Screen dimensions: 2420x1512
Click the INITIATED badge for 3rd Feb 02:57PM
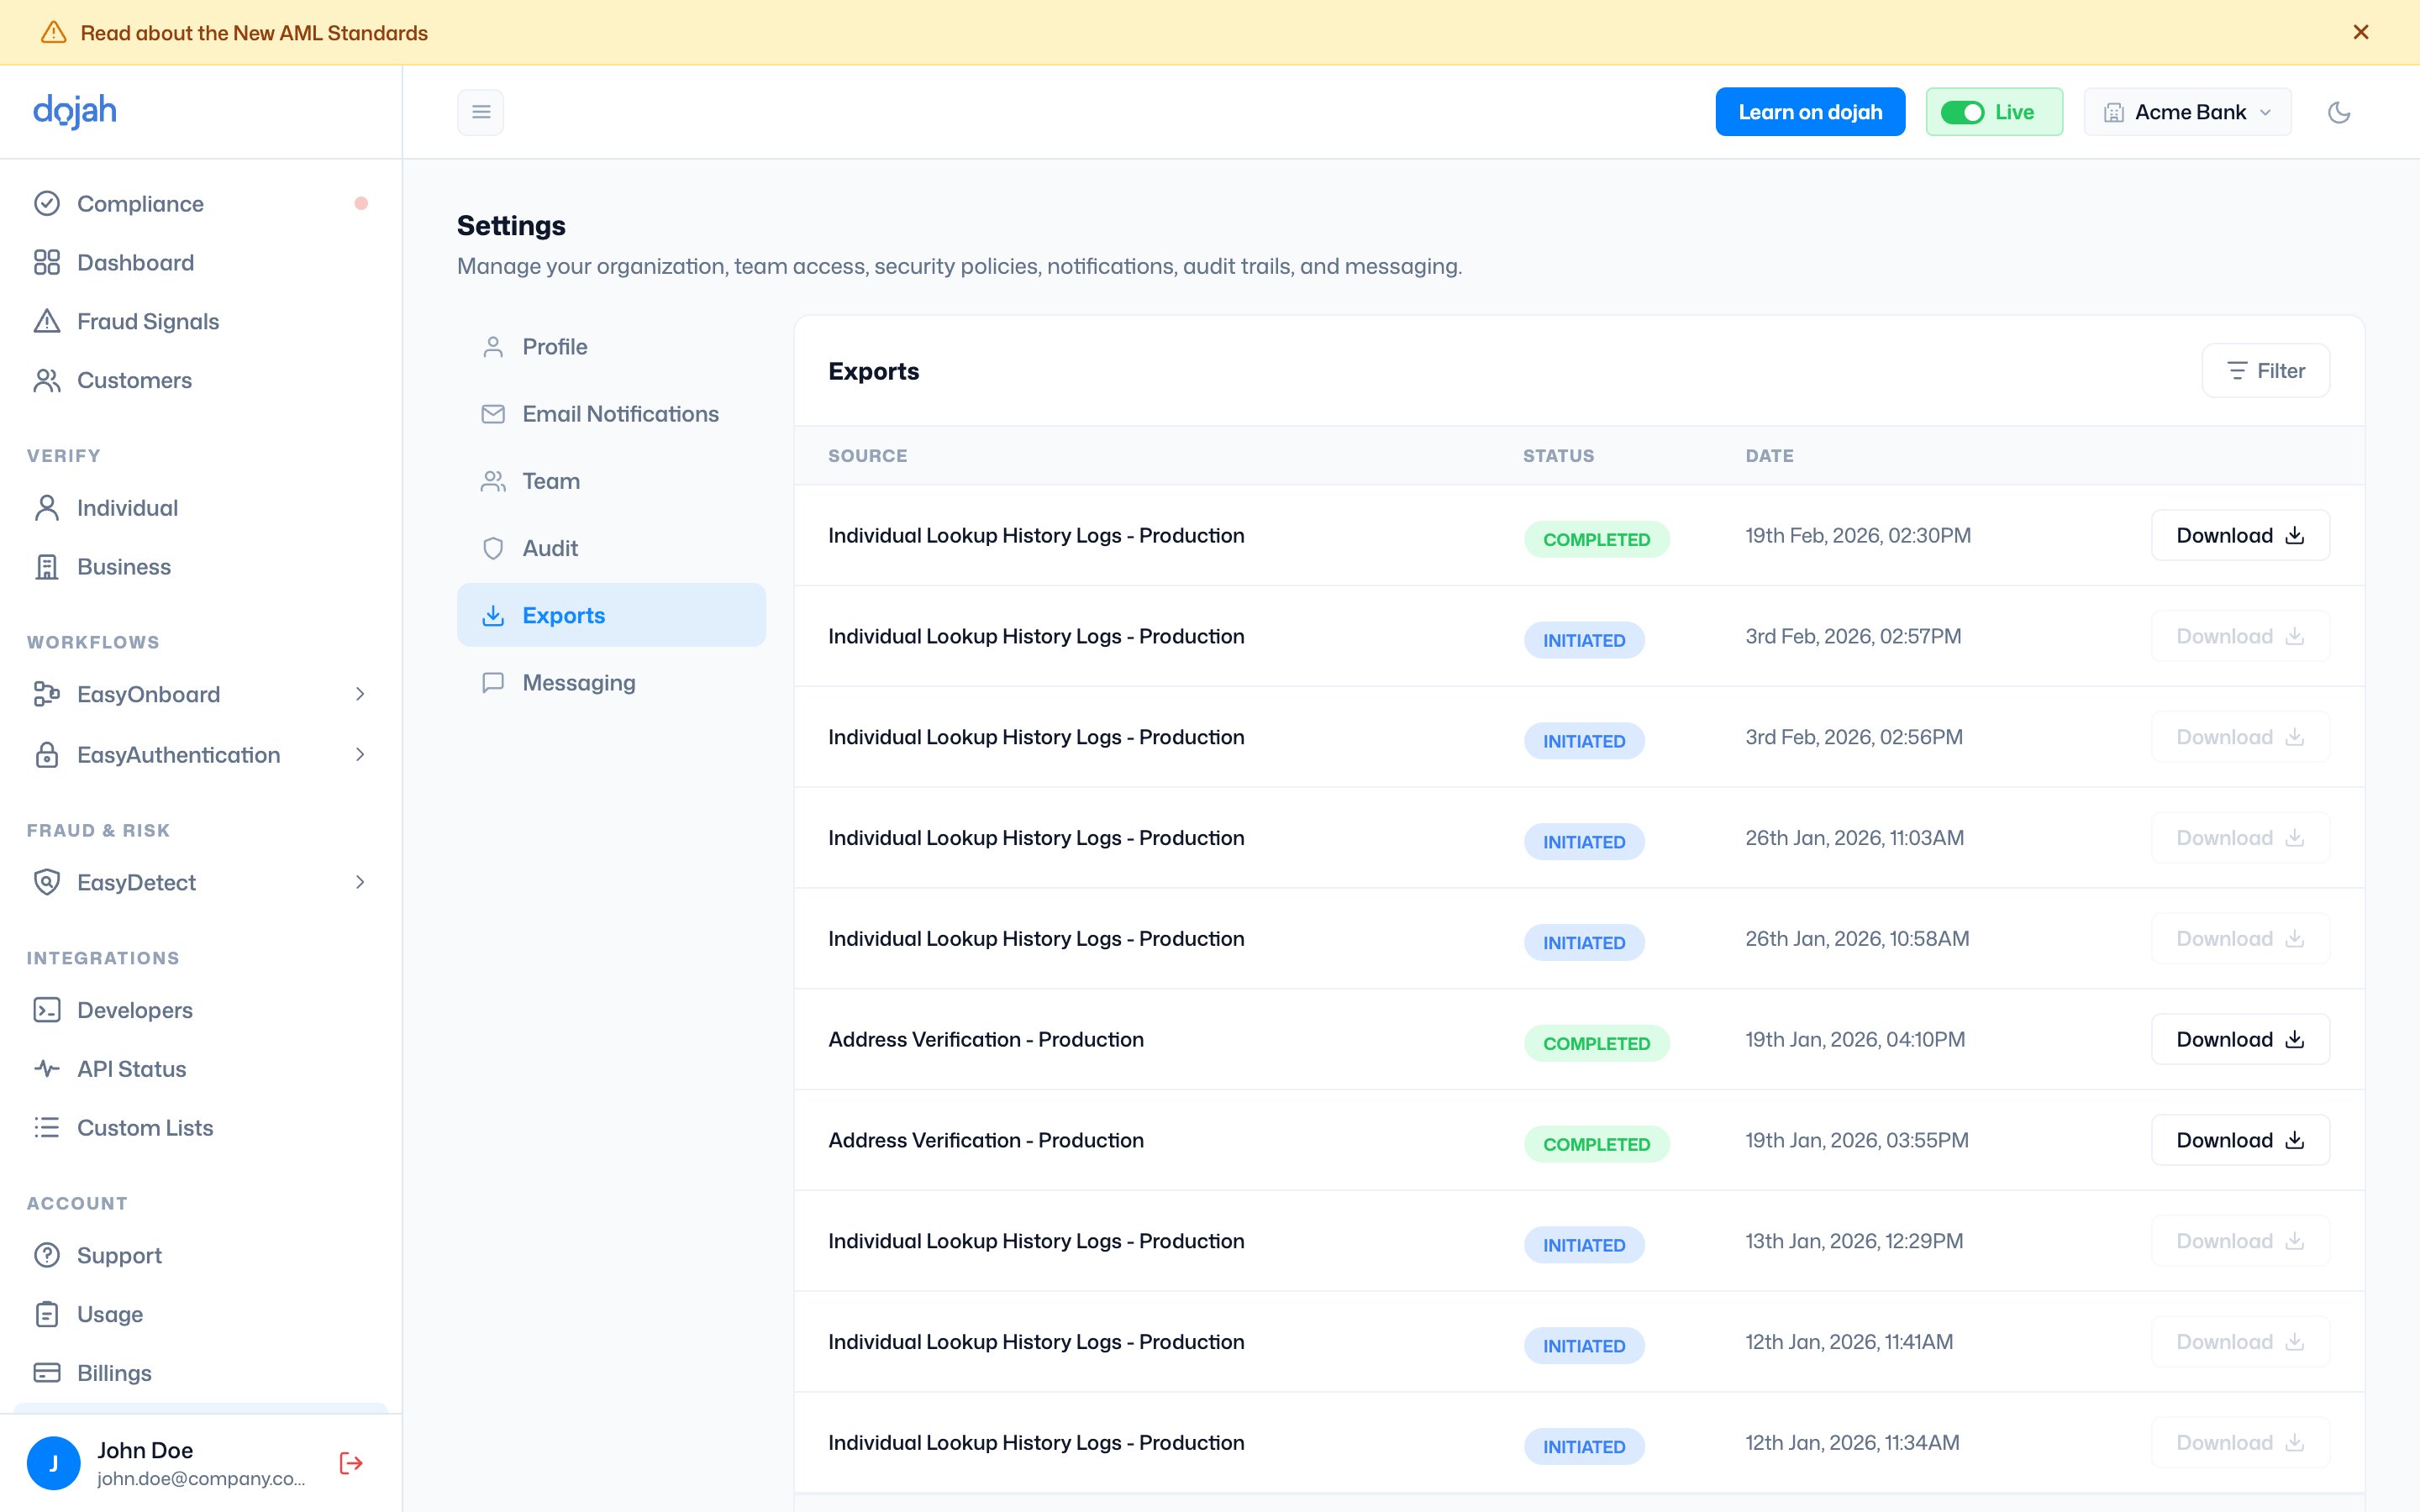[x=1584, y=640]
